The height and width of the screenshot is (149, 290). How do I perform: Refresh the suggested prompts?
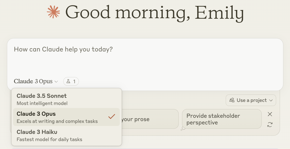[270, 125]
